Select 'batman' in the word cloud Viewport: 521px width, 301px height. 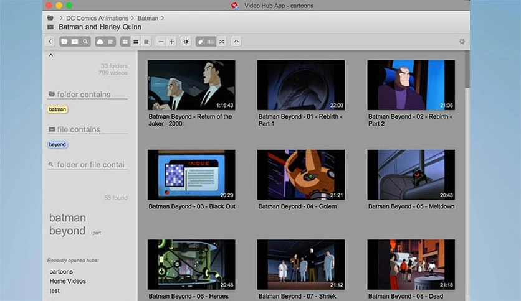67,218
